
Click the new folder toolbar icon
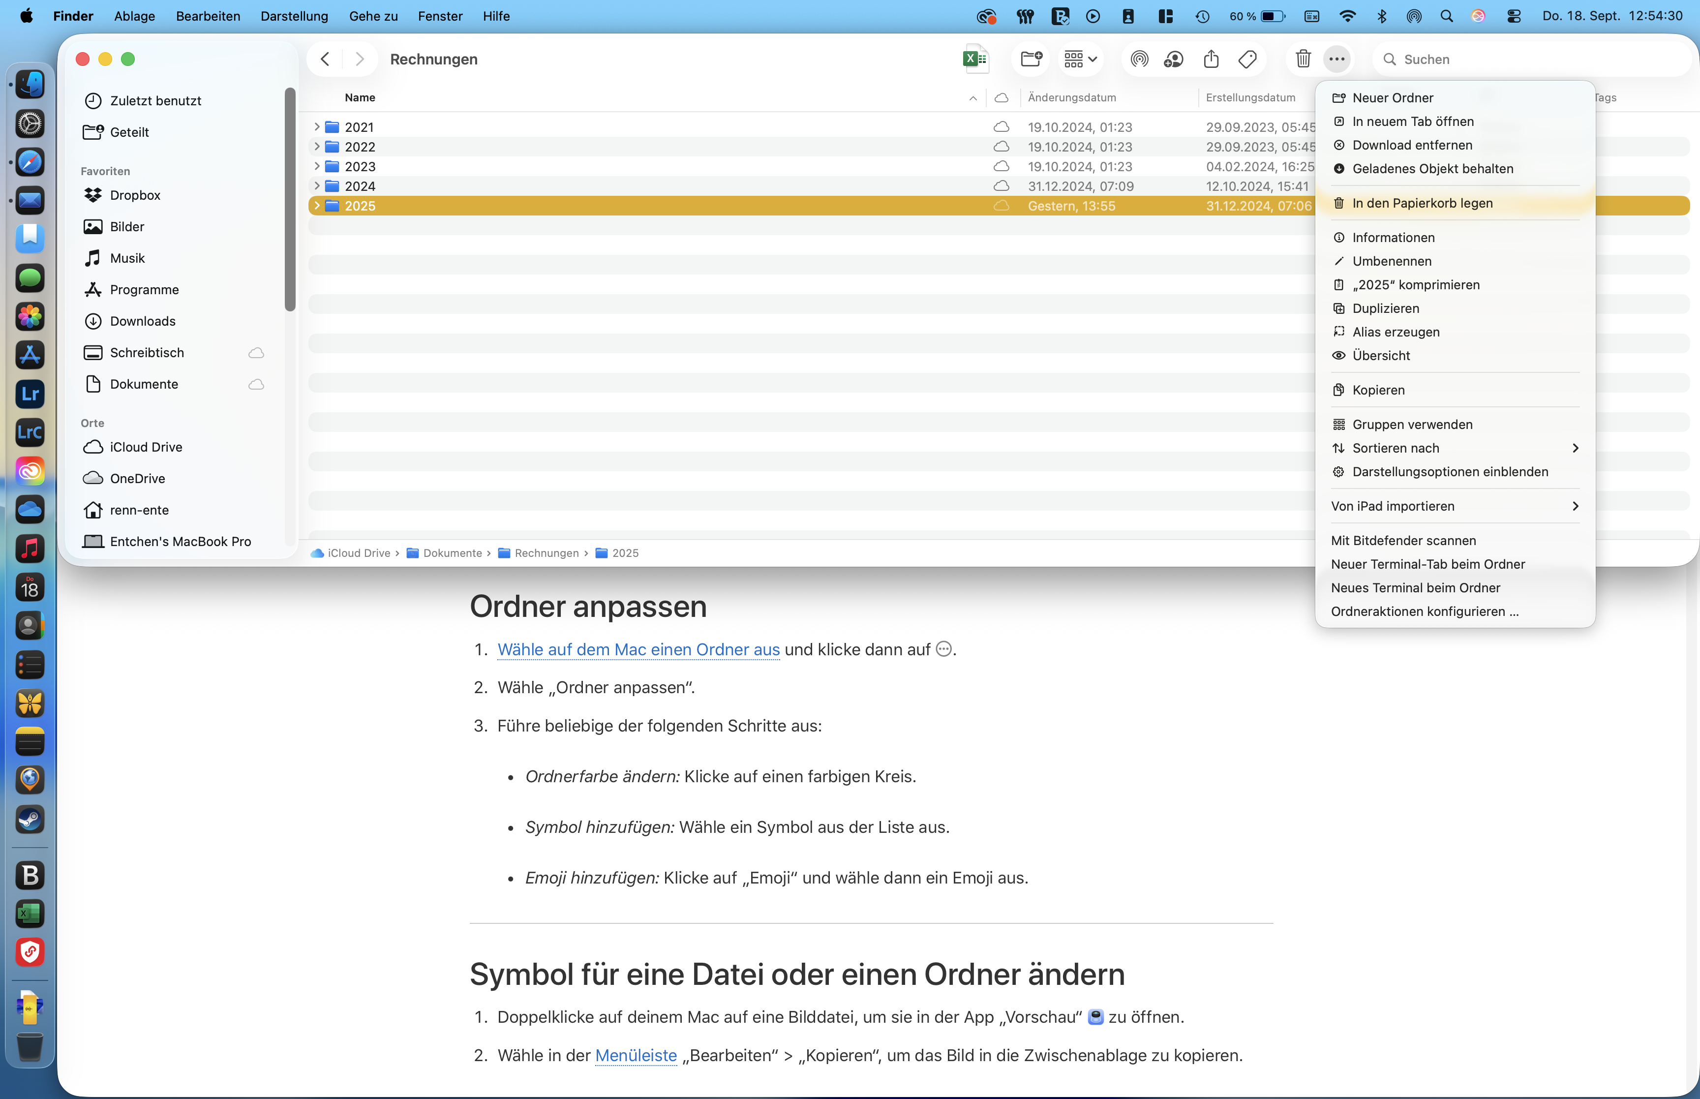pos(1031,59)
